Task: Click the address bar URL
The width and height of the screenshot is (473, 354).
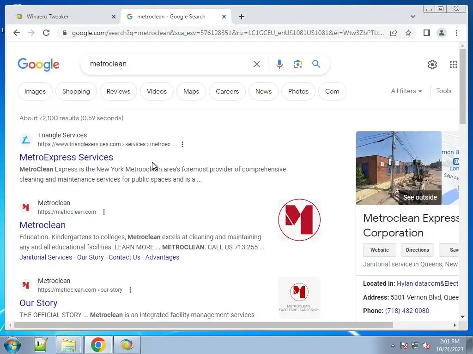Action: tap(228, 33)
